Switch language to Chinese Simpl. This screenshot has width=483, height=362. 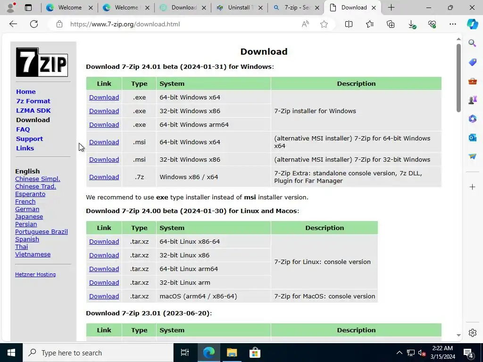tap(38, 179)
